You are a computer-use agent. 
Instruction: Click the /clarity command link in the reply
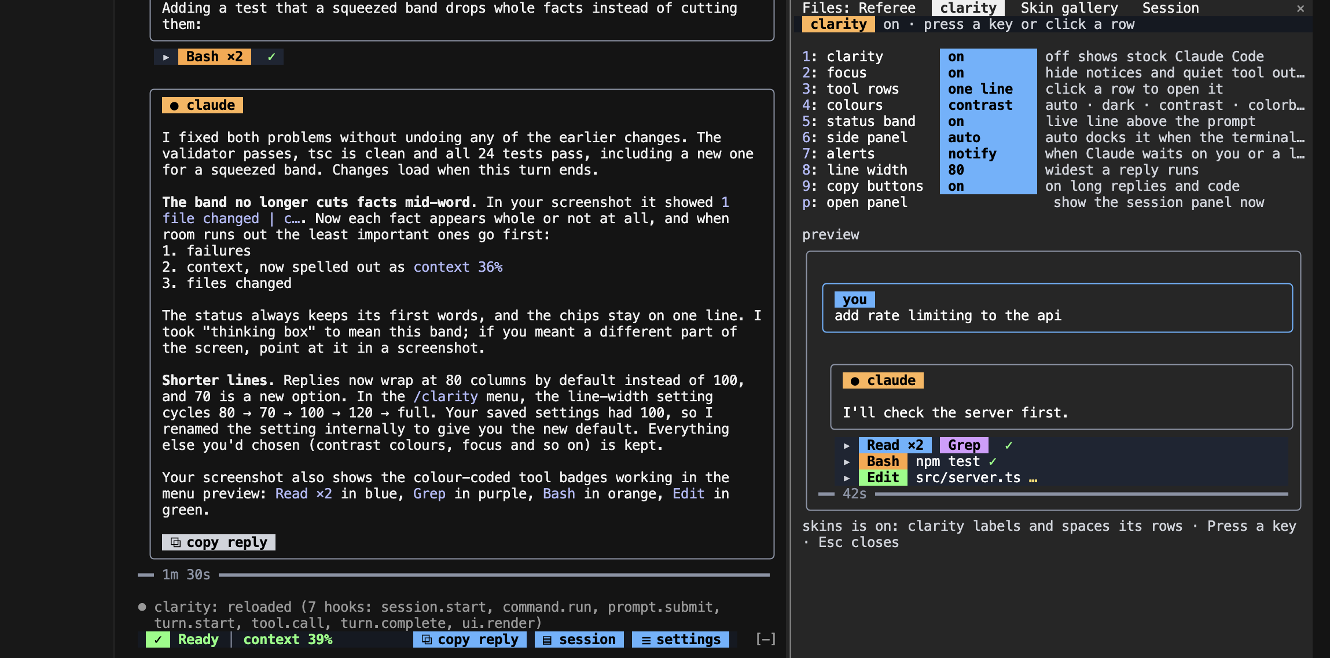[446, 397]
